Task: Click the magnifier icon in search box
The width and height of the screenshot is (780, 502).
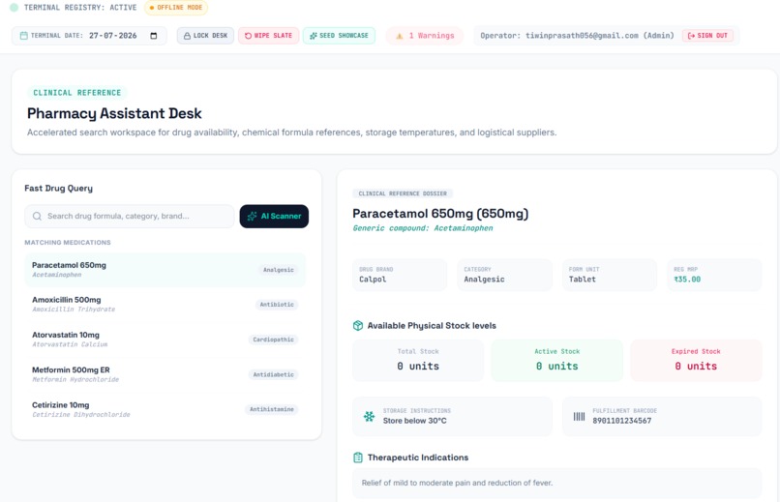Action: 37,217
